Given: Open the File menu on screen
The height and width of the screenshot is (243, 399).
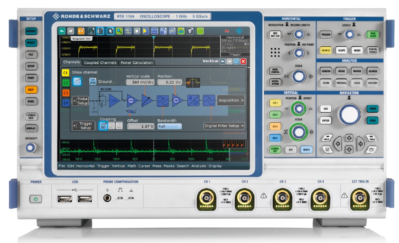Looking at the screenshot, I should click(x=62, y=166).
